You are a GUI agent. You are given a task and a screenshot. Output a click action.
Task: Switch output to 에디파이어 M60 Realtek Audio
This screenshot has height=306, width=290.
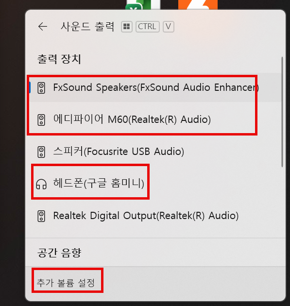[153, 119]
